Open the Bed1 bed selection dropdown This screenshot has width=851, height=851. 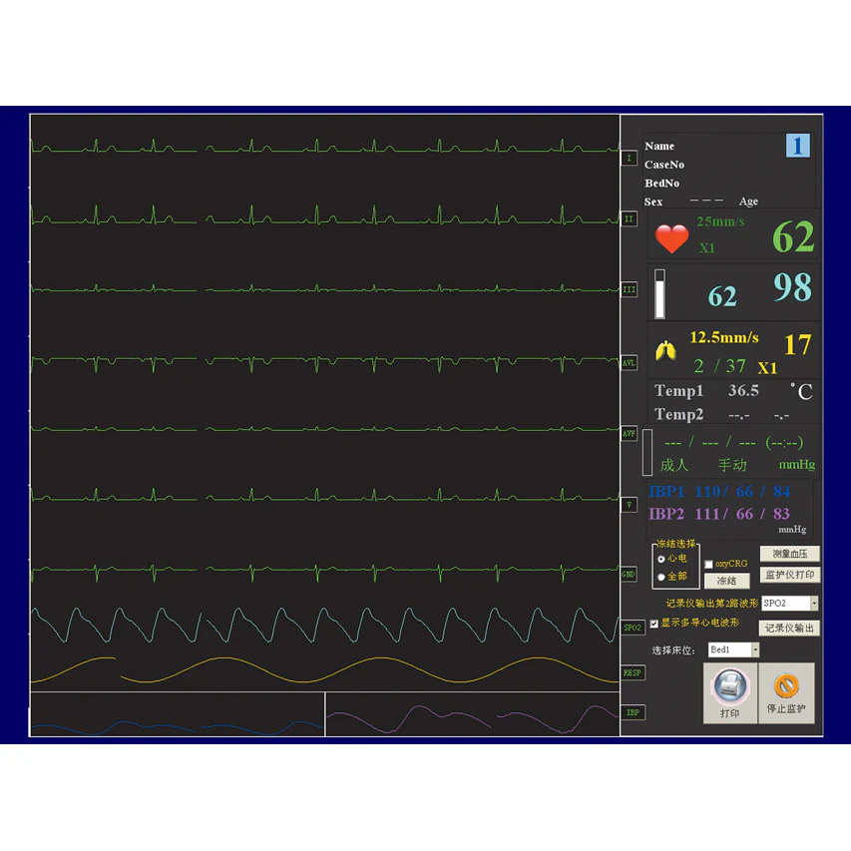(755, 649)
